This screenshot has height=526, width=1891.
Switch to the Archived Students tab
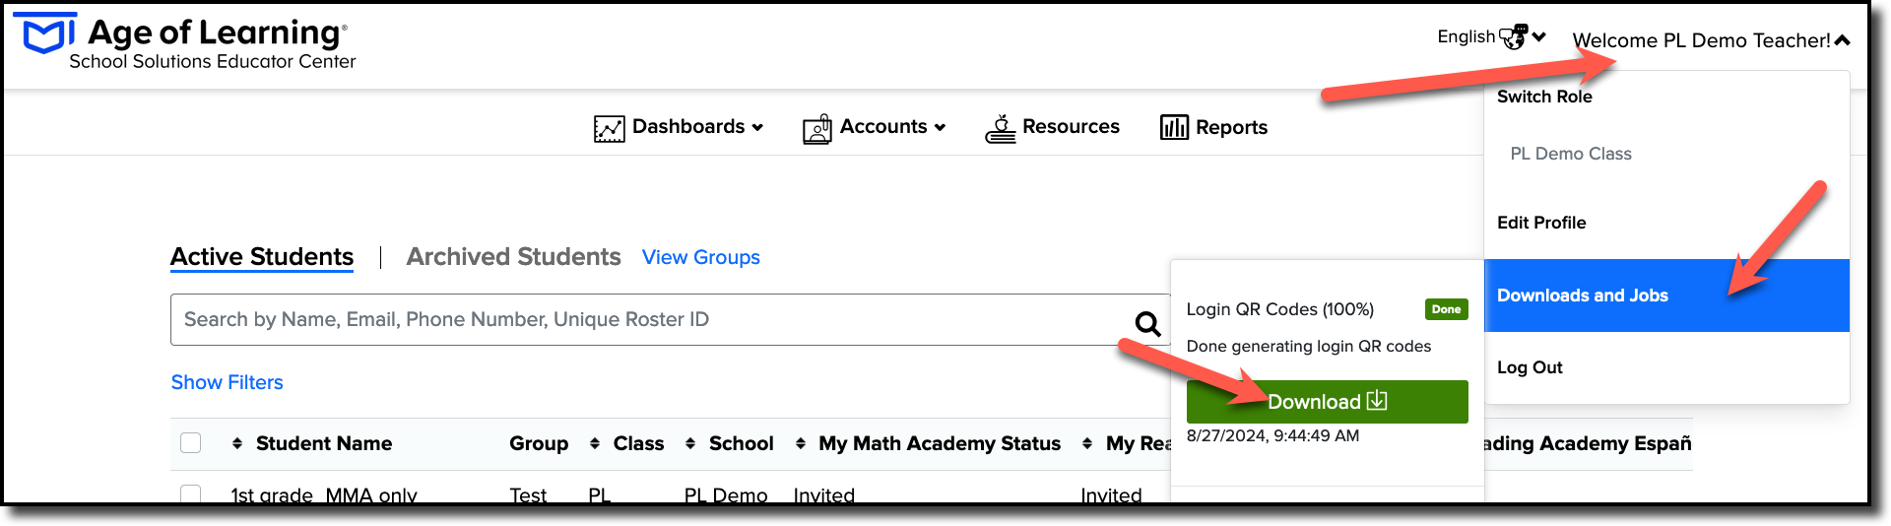[x=513, y=257]
